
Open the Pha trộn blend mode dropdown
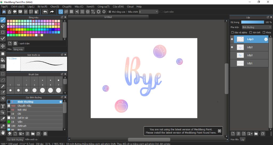(257, 27)
